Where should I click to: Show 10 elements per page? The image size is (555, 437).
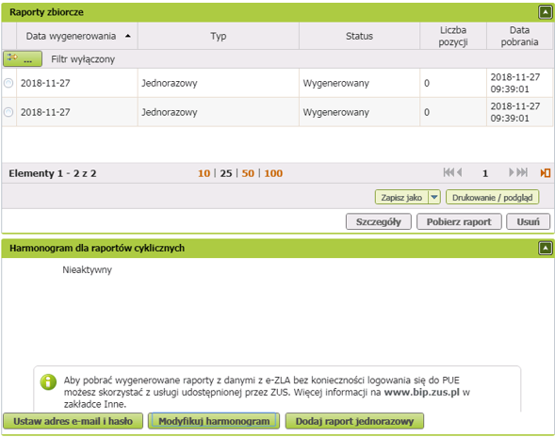pos(204,173)
